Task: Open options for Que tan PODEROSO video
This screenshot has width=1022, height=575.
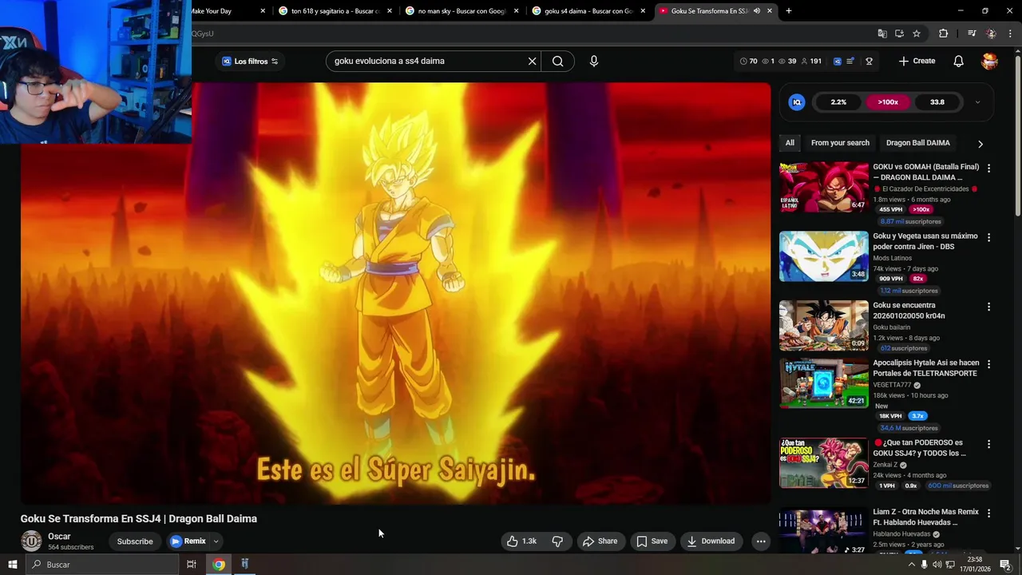Action: (x=988, y=444)
